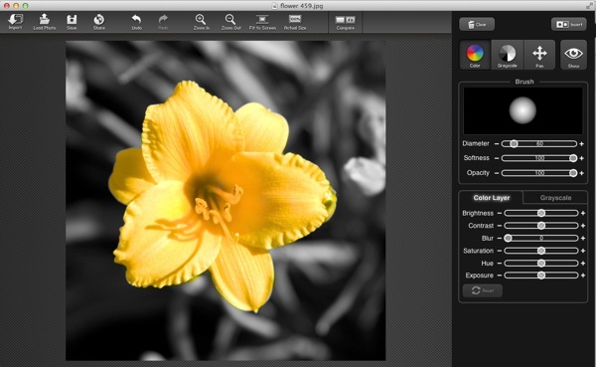Increase Diameter with plus button
Screen dimensions: 596x367
coord(581,144)
